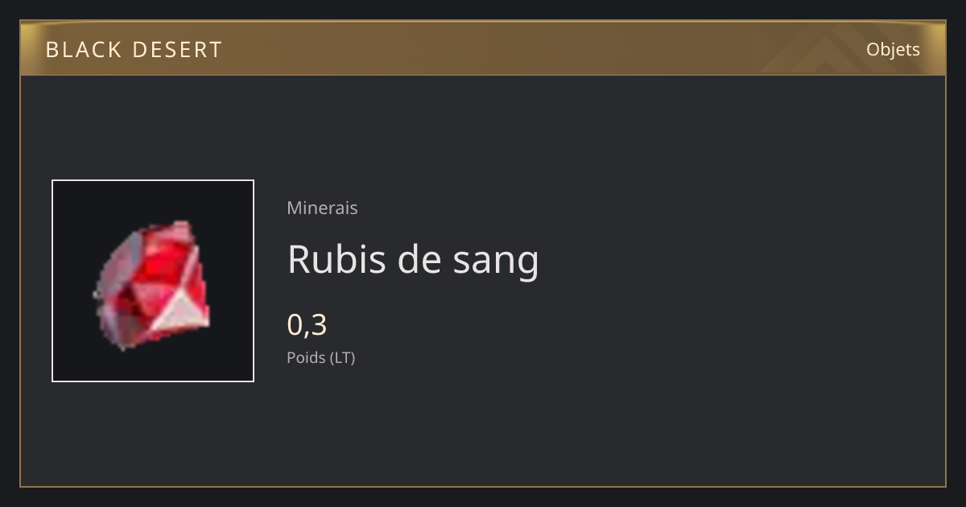Click the word Poids under the weight
Screen dimensions: 966x507
[x=305, y=357]
